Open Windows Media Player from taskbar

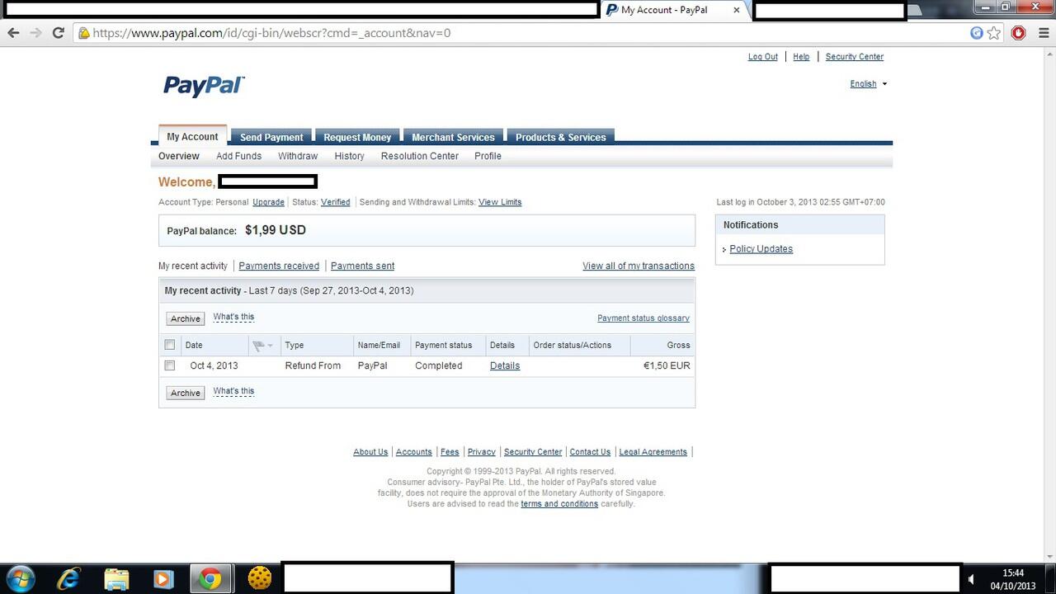point(163,579)
